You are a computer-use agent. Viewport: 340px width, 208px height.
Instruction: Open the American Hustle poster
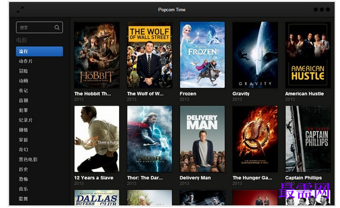(308, 55)
